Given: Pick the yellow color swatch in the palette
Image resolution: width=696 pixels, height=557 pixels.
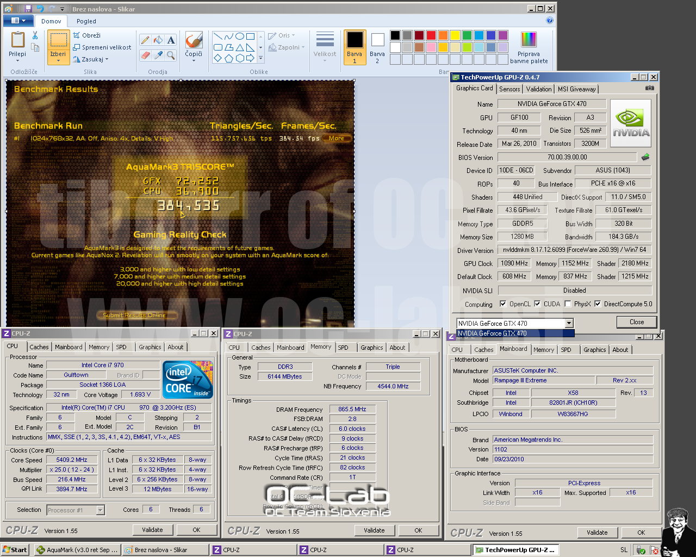Looking at the screenshot, I should pyautogui.click(x=455, y=35).
